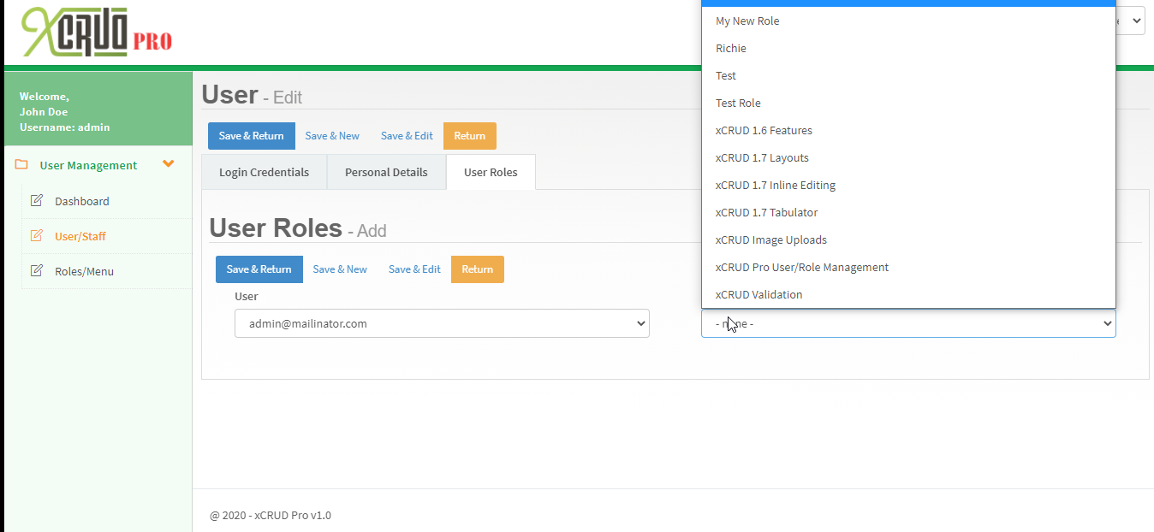
Task: Click Save & Edit in User Roles Add form
Action: pos(414,269)
